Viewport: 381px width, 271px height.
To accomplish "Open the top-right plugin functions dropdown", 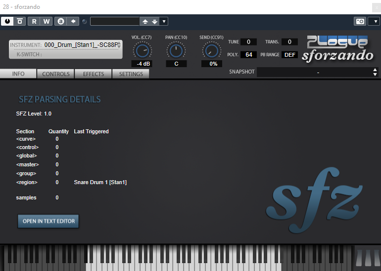I will coord(376,21).
